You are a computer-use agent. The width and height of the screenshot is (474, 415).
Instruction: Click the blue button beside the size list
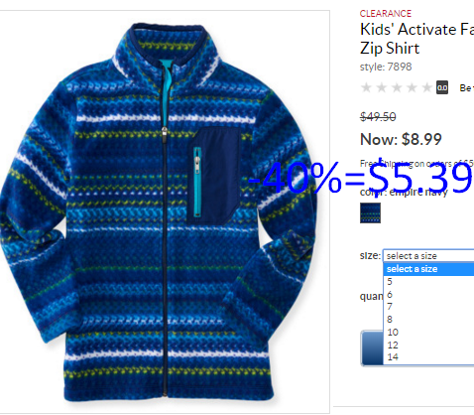[372, 347]
